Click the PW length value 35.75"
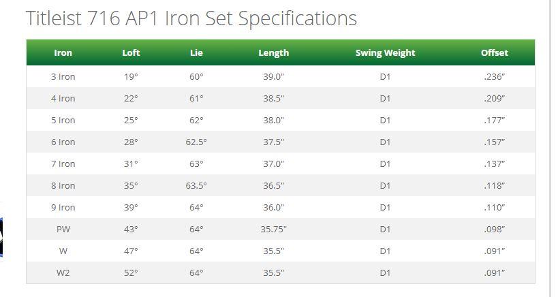Viewport: 558px width, 297px height. point(273,230)
